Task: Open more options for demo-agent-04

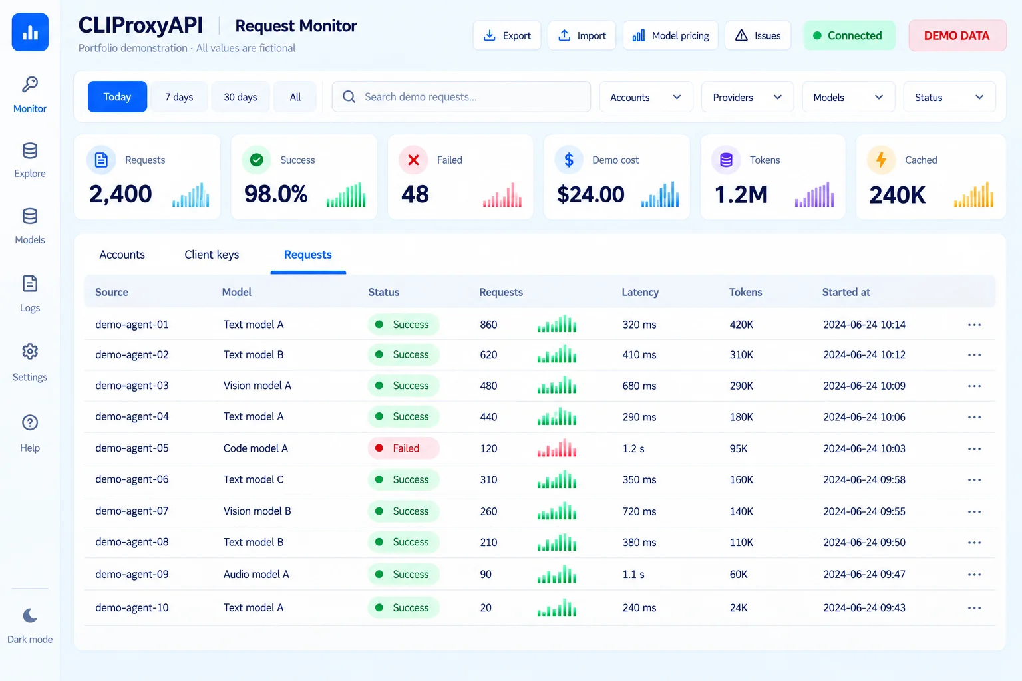Action: click(975, 417)
